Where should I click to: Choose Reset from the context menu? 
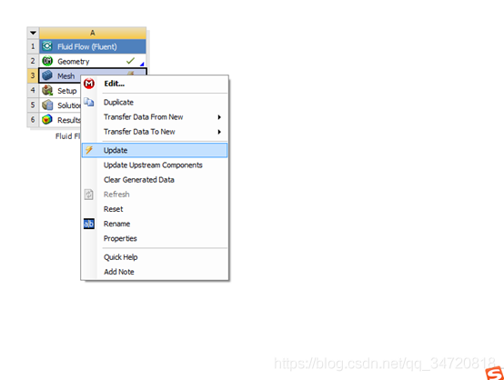pos(155,209)
